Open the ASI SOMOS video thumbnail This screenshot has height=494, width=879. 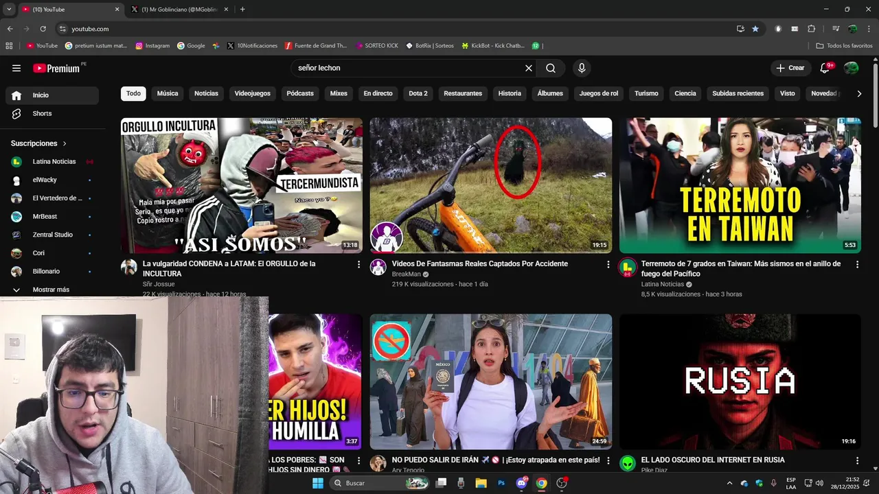(x=242, y=185)
